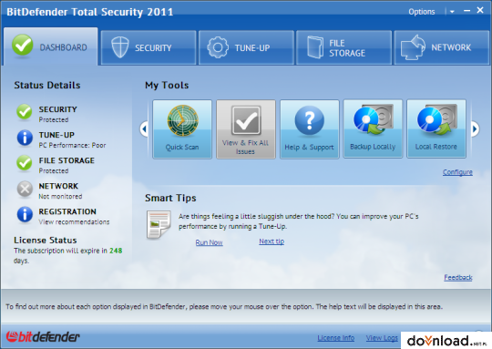Show previous tools with left arrow

click(144, 128)
